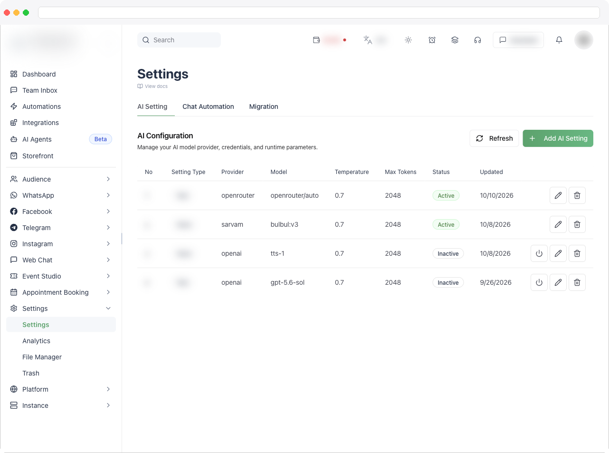The image size is (609, 453).
Task: Expand the Instagram menu
Action: [x=61, y=244]
